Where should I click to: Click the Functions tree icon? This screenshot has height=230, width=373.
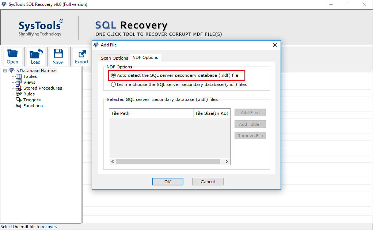tap(19, 106)
